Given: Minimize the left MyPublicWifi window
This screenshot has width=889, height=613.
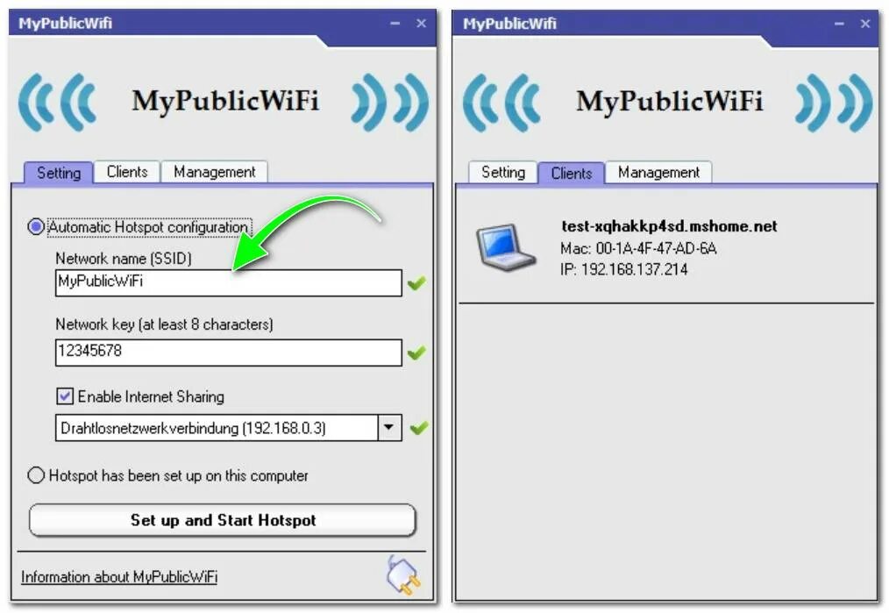Looking at the screenshot, I should coord(395,24).
